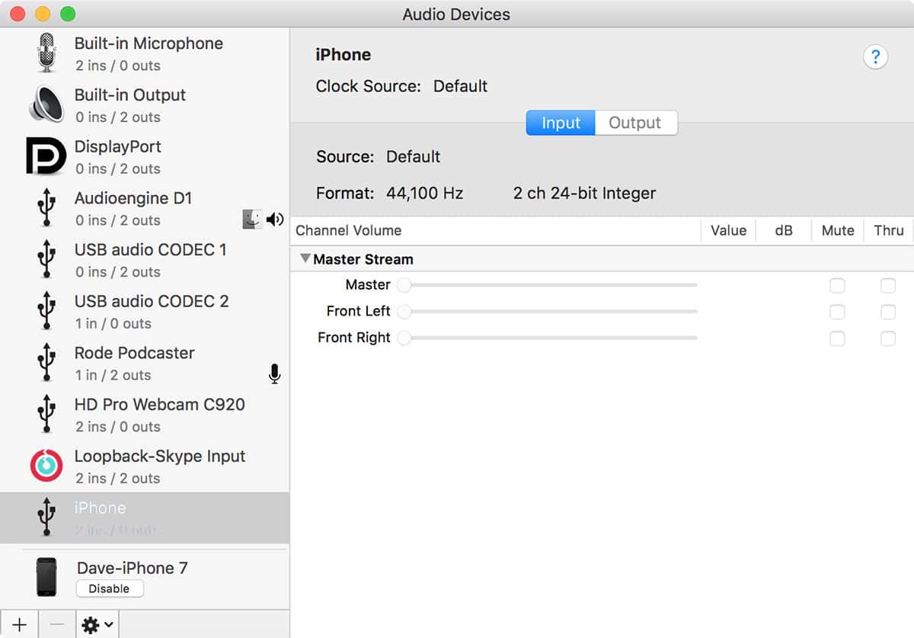Click the 2 ch 24-bit Integer format text
This screenshot has height=638, width=914.
click(x=584, y=194)
